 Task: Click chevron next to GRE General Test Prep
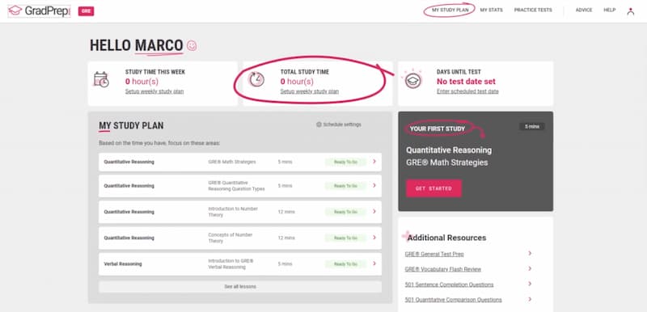530,254
